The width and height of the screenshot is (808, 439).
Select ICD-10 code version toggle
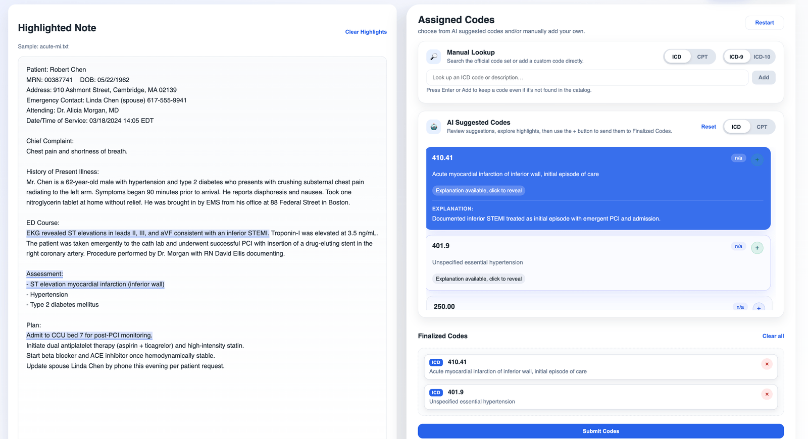762,57
